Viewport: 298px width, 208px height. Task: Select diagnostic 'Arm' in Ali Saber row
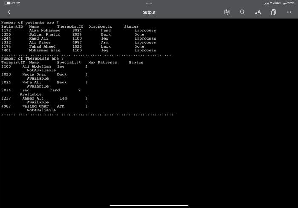[105, 43]
